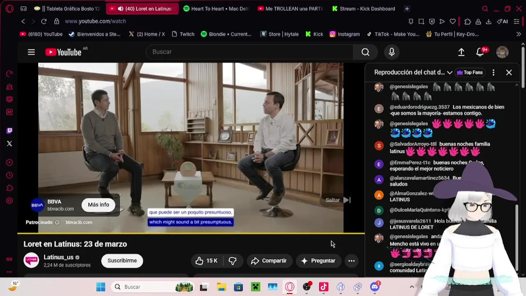Search tabs with the red magnifier
Screen dimensions: 526x296
click(485, 9)
